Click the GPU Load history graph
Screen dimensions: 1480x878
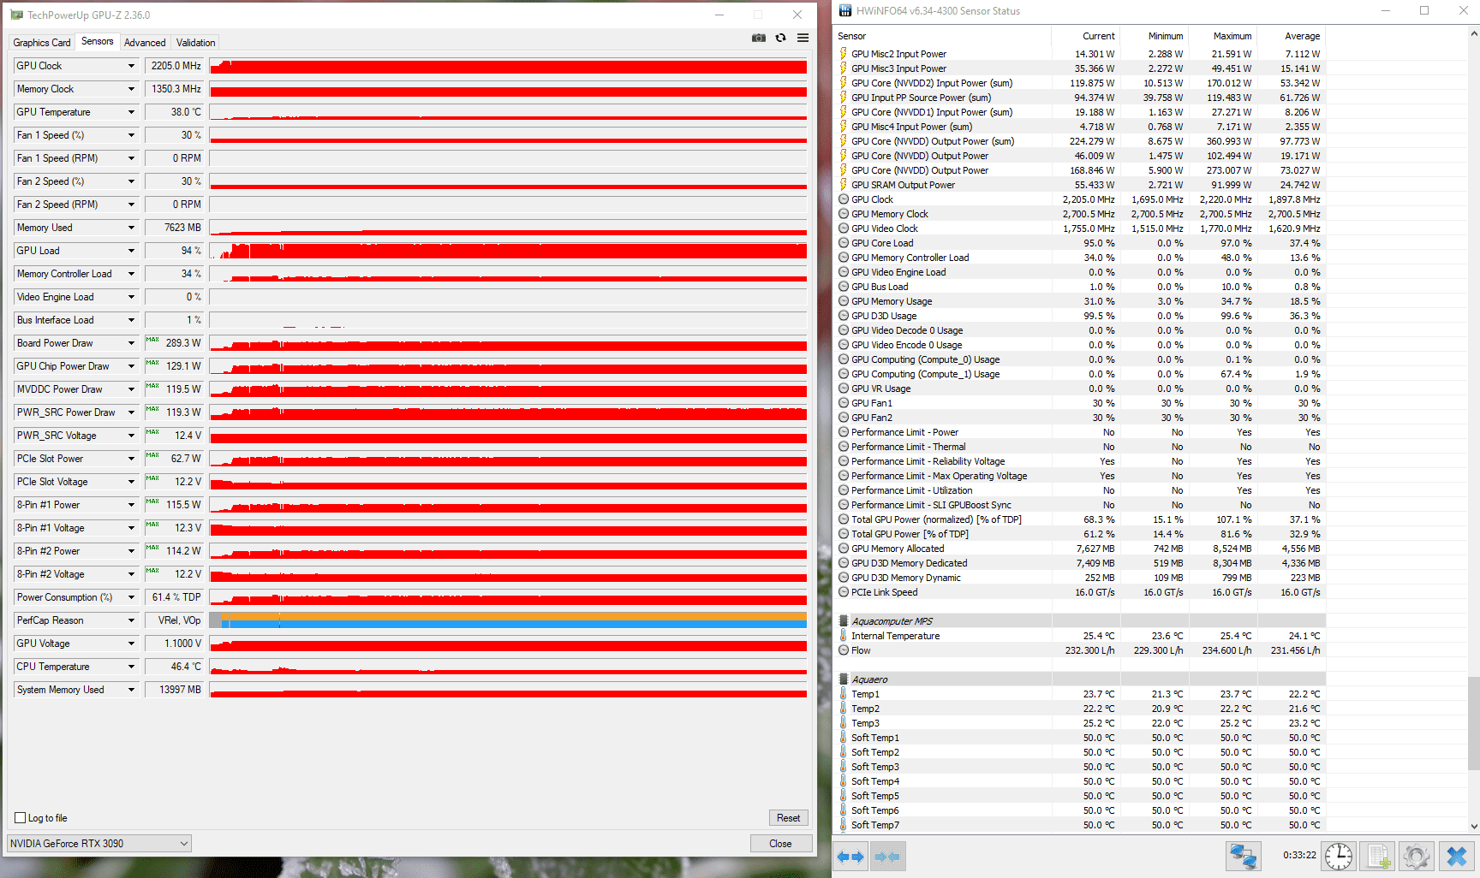pos(508,251)
